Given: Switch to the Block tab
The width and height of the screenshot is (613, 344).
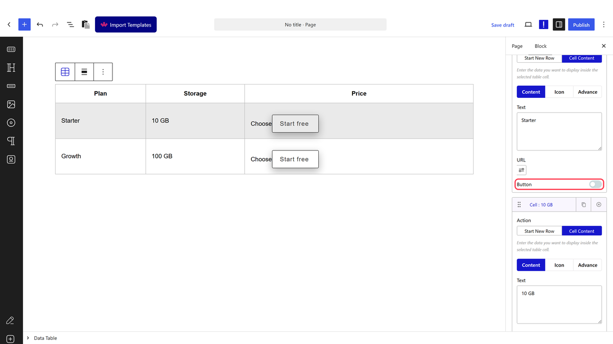Looking at the screenshot, I should click(x=540, y=46).
